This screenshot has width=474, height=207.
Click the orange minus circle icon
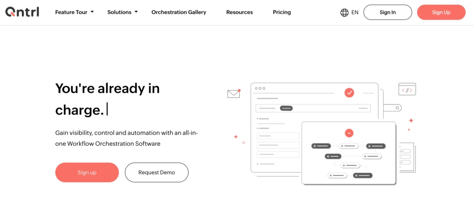click(x=349, y=133)
